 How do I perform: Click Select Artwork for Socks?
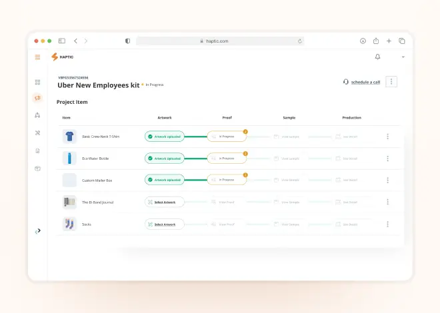point(165,224)
